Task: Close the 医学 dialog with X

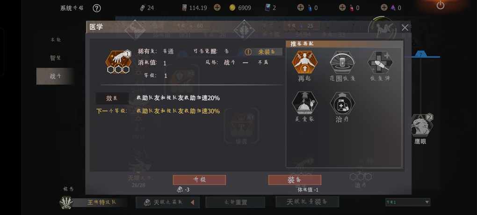Action: click(405, 28)
